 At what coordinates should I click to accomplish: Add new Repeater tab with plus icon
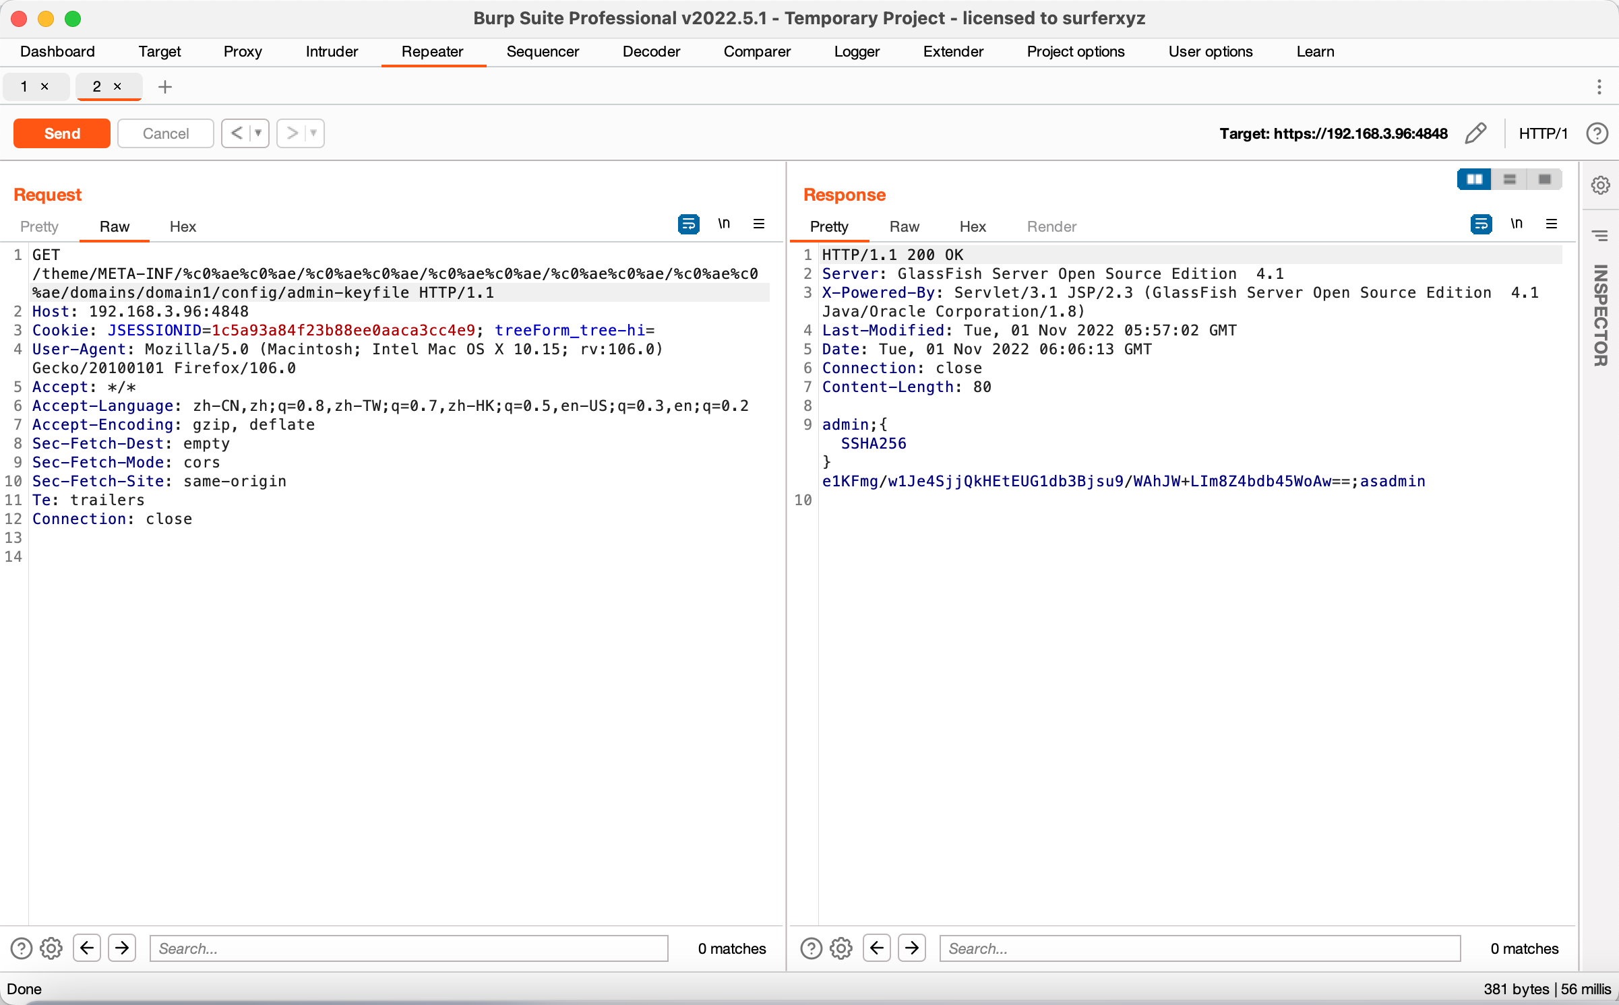(165, 87)
